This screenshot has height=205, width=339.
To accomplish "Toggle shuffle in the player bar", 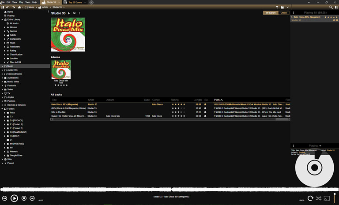I will 318,198.
